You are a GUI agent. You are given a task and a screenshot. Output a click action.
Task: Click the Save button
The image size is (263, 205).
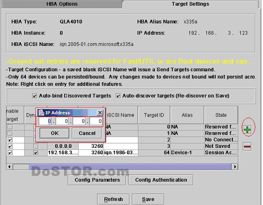[x=148, y=199]
